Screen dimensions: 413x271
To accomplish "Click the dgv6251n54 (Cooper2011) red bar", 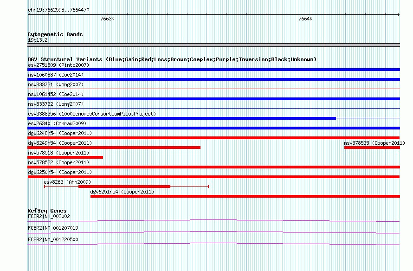I will (x=245, y=196).
